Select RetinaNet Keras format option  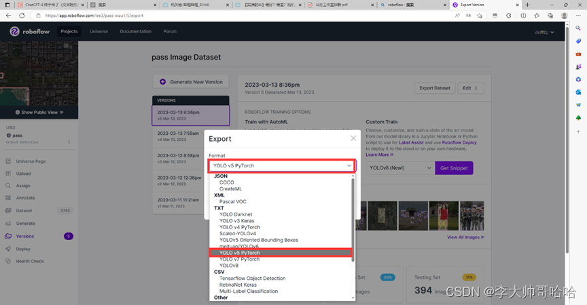pyautogui.click(x=238, y=285)
